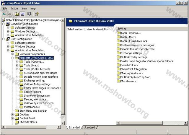Click the Group Policy Object Editor title bar icon
Screen dimensions: 189x135
3,3
